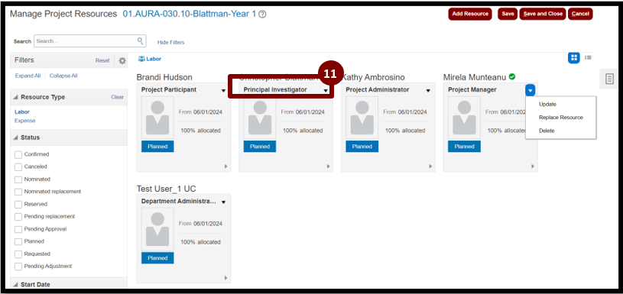Screen dimensions: 623x294
Task: Expand Kathy Ambrosino card details arrow
Action: [x=430, y=166]
